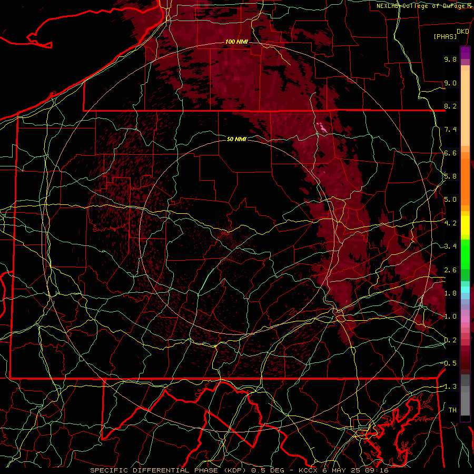Click the 8.2 color scale value
This screenshot has width=474, height=474.
(450, 106)
